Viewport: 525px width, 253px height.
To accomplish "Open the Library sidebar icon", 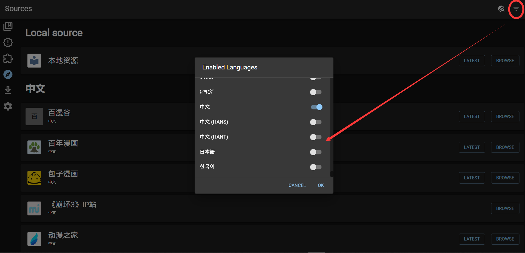I will (x=8, y=26).
